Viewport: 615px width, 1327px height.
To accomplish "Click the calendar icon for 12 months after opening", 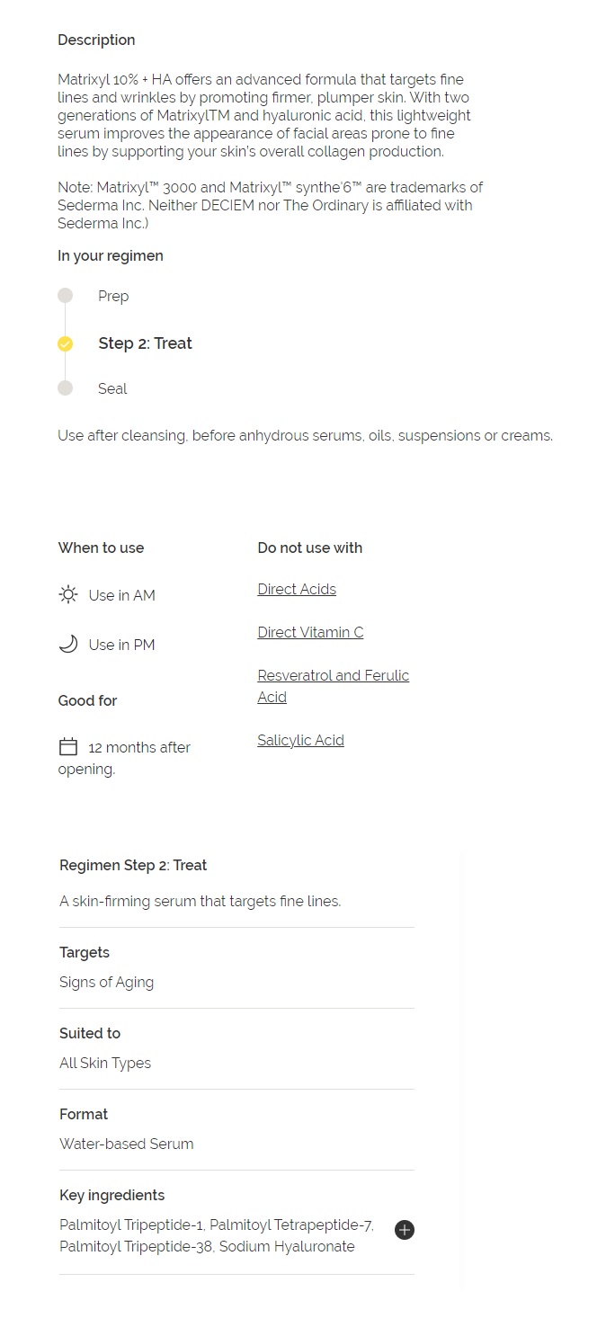I will [x=68, y=746].
